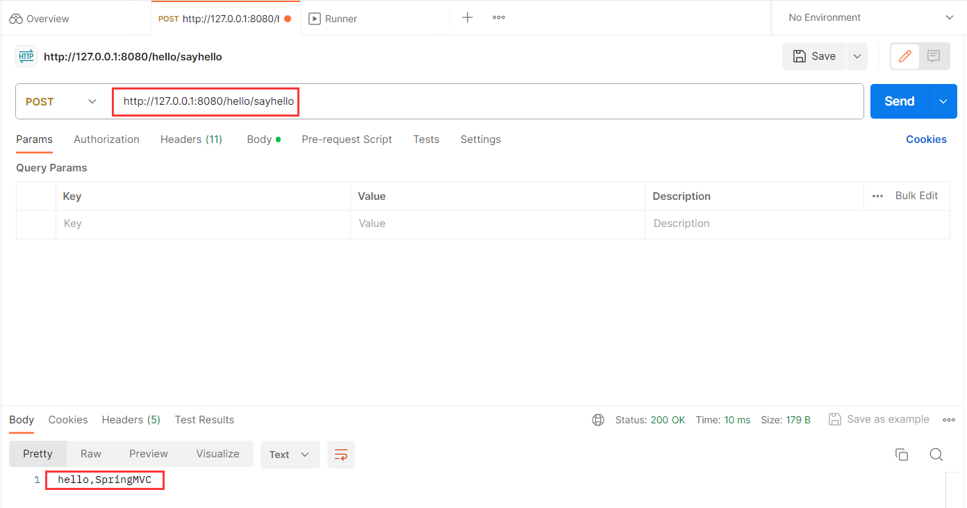The width and height of the screenshot is (967, 508).
Task: Open the response Headers (5) tab
Action: tap(131, 420)
